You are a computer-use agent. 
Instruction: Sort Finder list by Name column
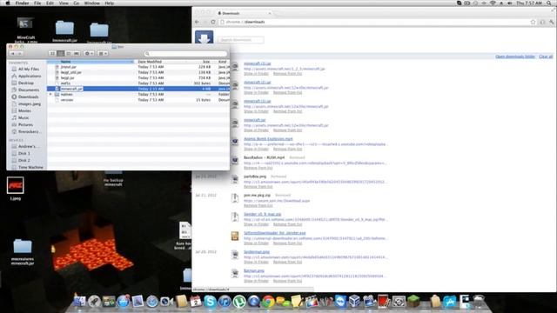coord(91,62)
